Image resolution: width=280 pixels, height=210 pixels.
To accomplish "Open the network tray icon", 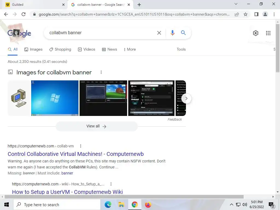I will 238,205.
